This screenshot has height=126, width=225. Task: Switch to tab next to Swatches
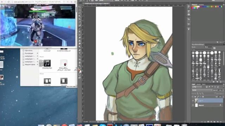point(201,5)
